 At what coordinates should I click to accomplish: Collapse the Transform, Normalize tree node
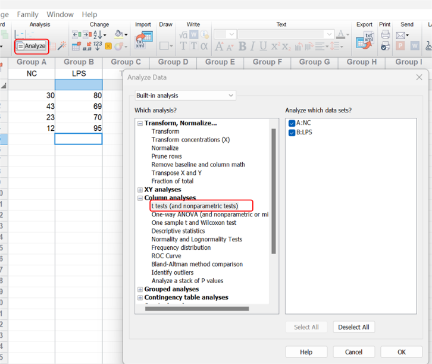(140, 123)
